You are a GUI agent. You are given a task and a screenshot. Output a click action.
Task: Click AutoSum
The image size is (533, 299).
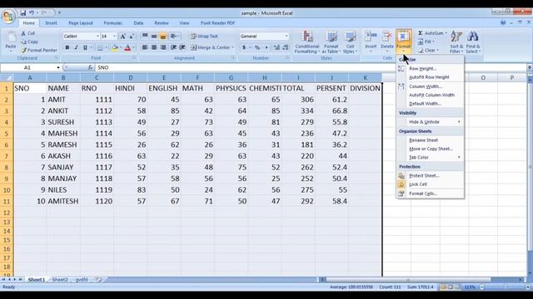431,33
